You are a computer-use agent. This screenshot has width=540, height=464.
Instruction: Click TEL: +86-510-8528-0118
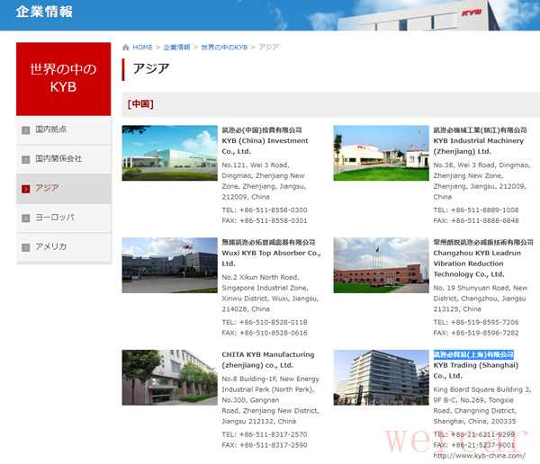(x=265, y=322)
